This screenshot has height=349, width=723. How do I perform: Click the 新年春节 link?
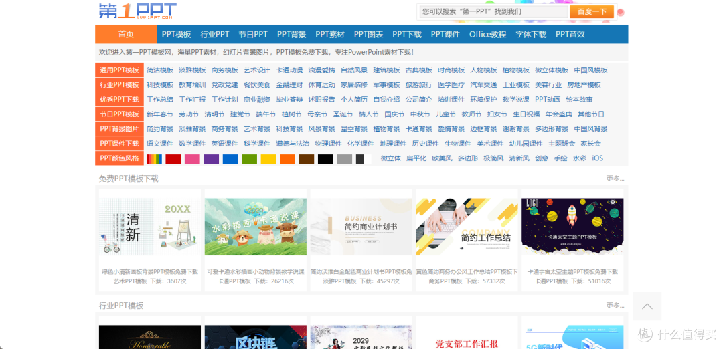160,114
